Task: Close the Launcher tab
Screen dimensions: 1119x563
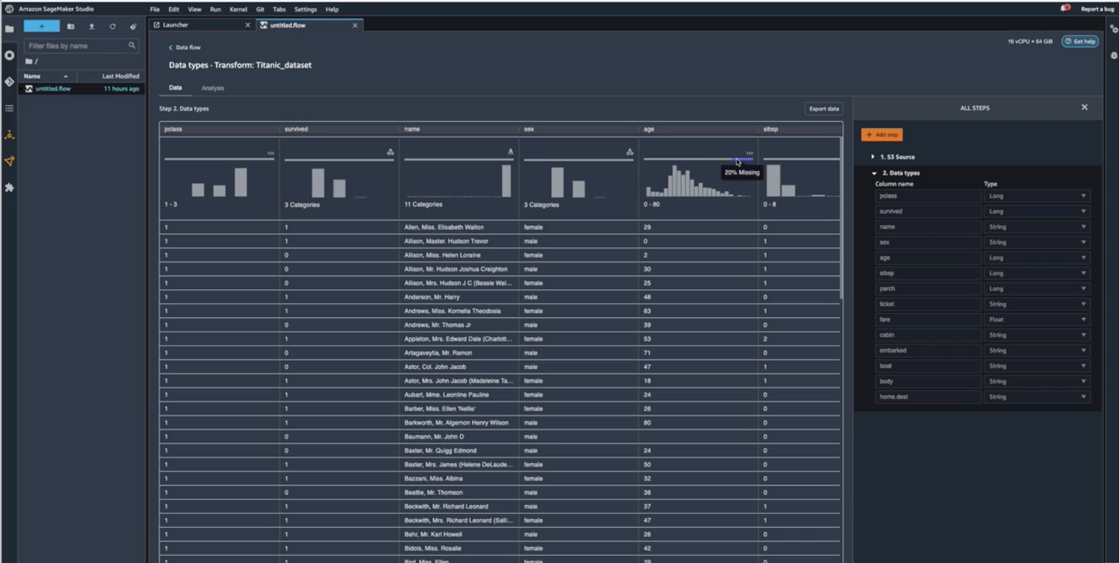Action: tap(248, 25)
